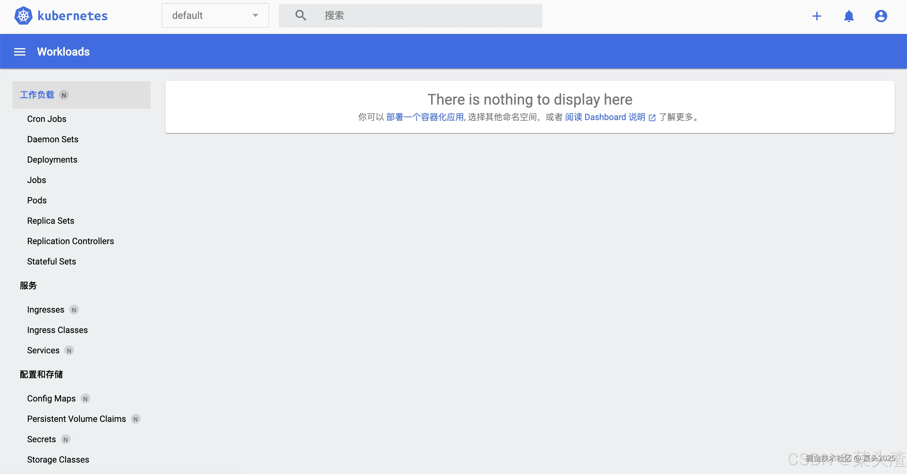
Task: Open the user account icon
Action: tap(881, 16)
